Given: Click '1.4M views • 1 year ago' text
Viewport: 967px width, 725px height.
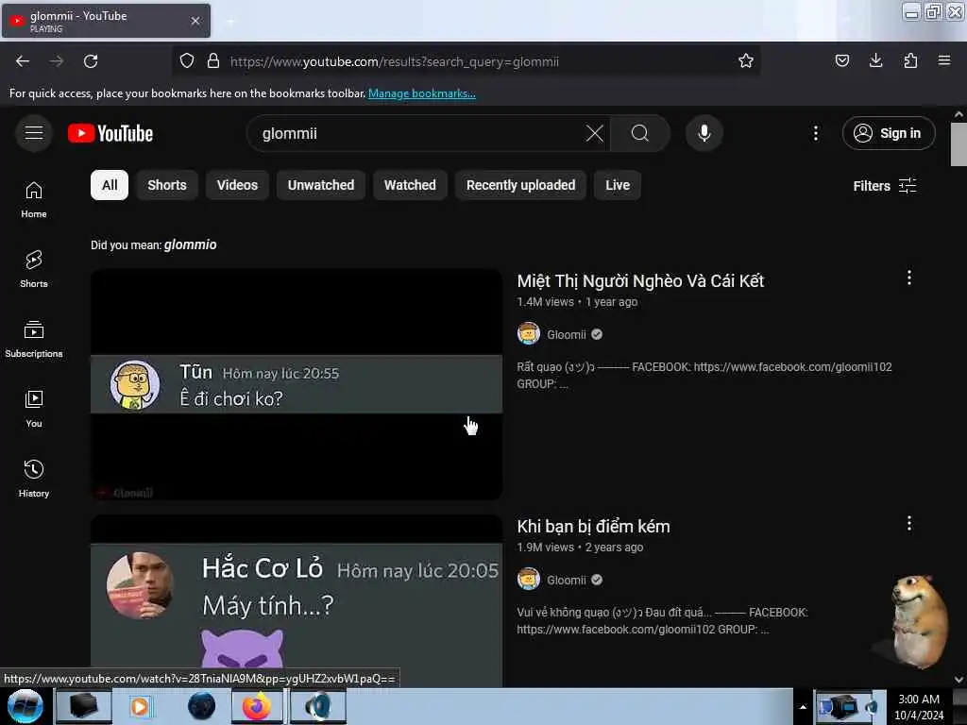Looking at the screenshot, I should 577,302.
